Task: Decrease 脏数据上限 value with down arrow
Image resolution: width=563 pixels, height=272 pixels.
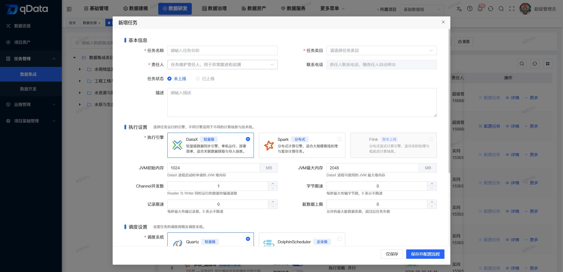Action: (432, 207)
